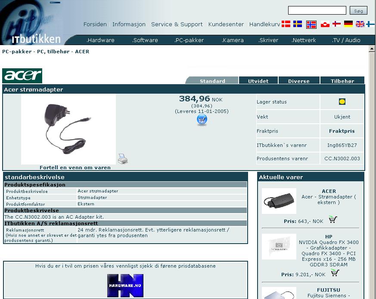Open the Hardware.no price database logo
The height and width of the screenshot is (299, 376).
click(x=125, y=286)
